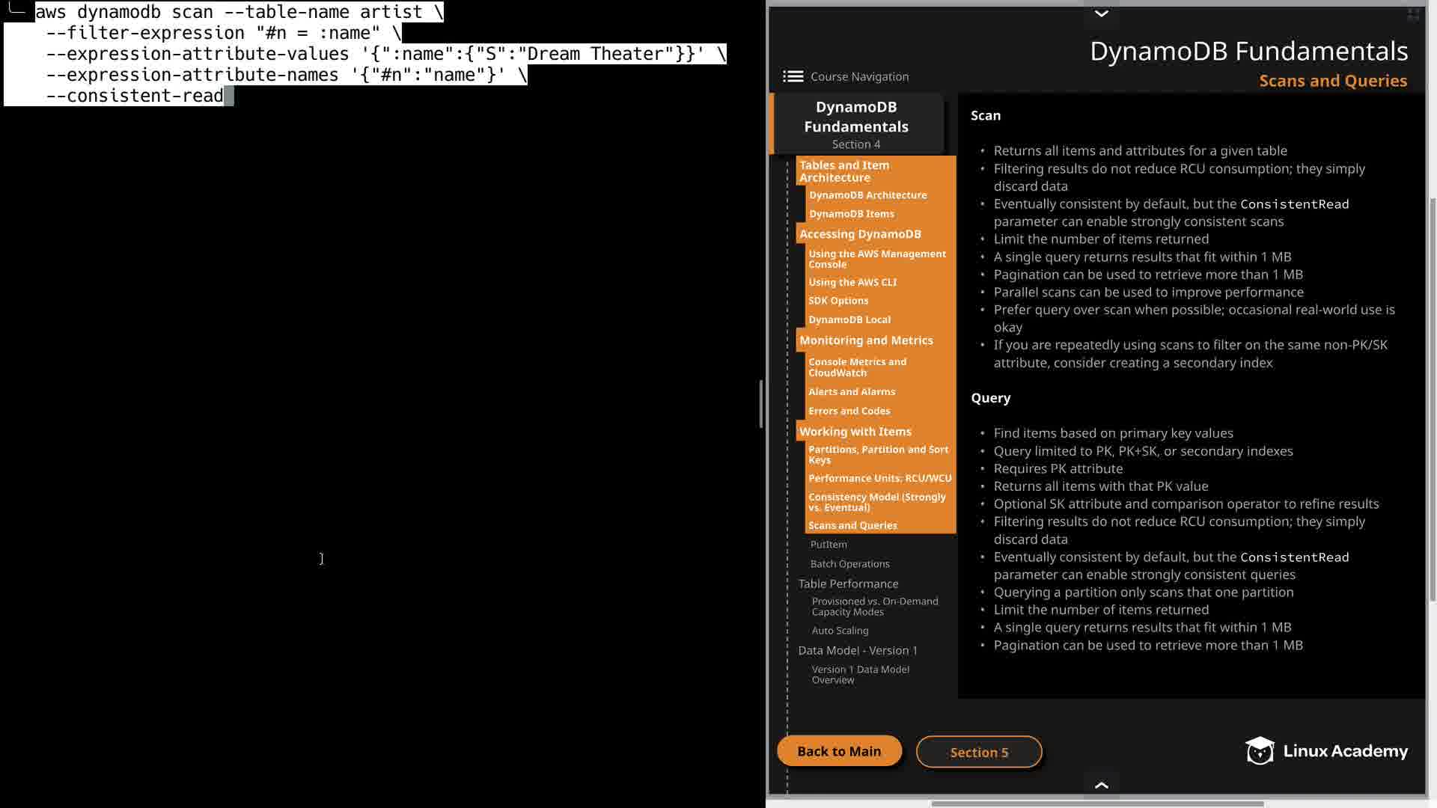Click the Course Navigation hamburger icon
The image size is (1437, 808).
pos(793,76)
